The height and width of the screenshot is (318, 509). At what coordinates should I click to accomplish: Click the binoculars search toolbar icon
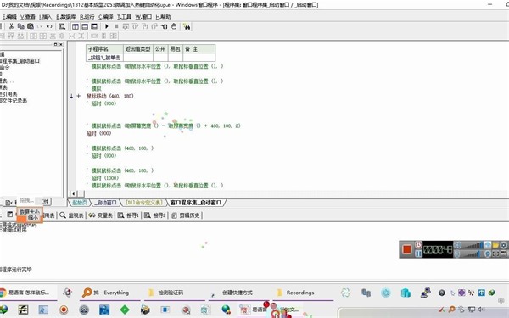187,26
